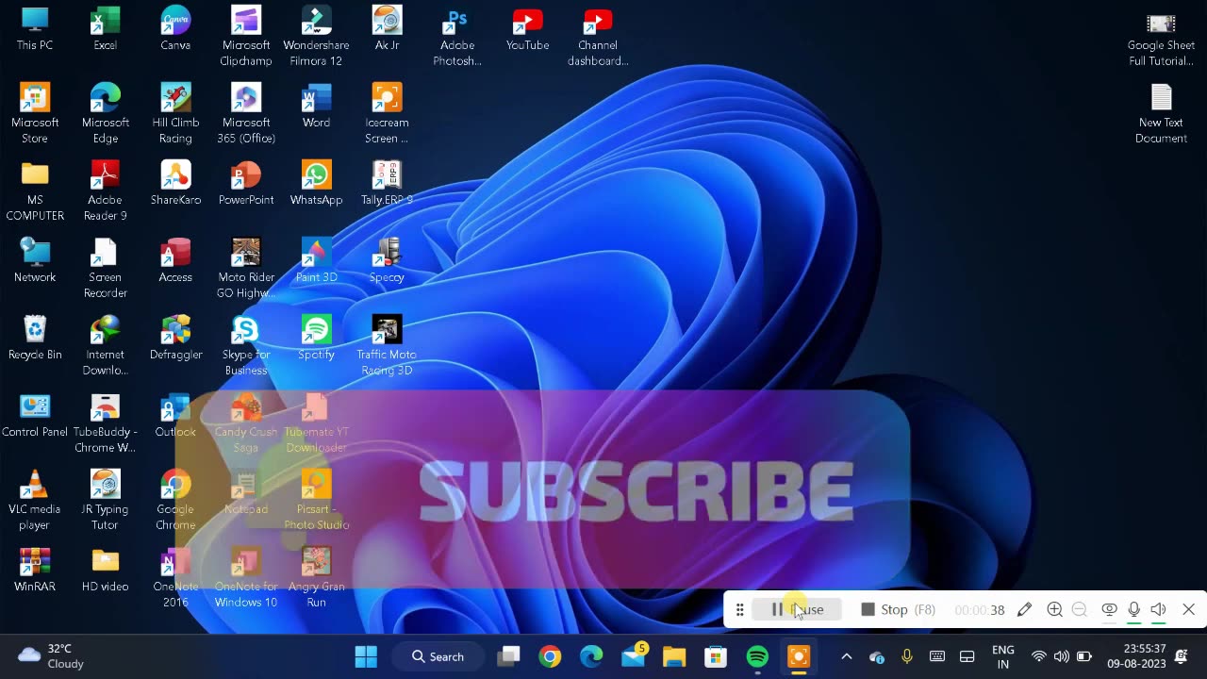
Task: Open the Windows Start menu
Action: tap(366, 656)
